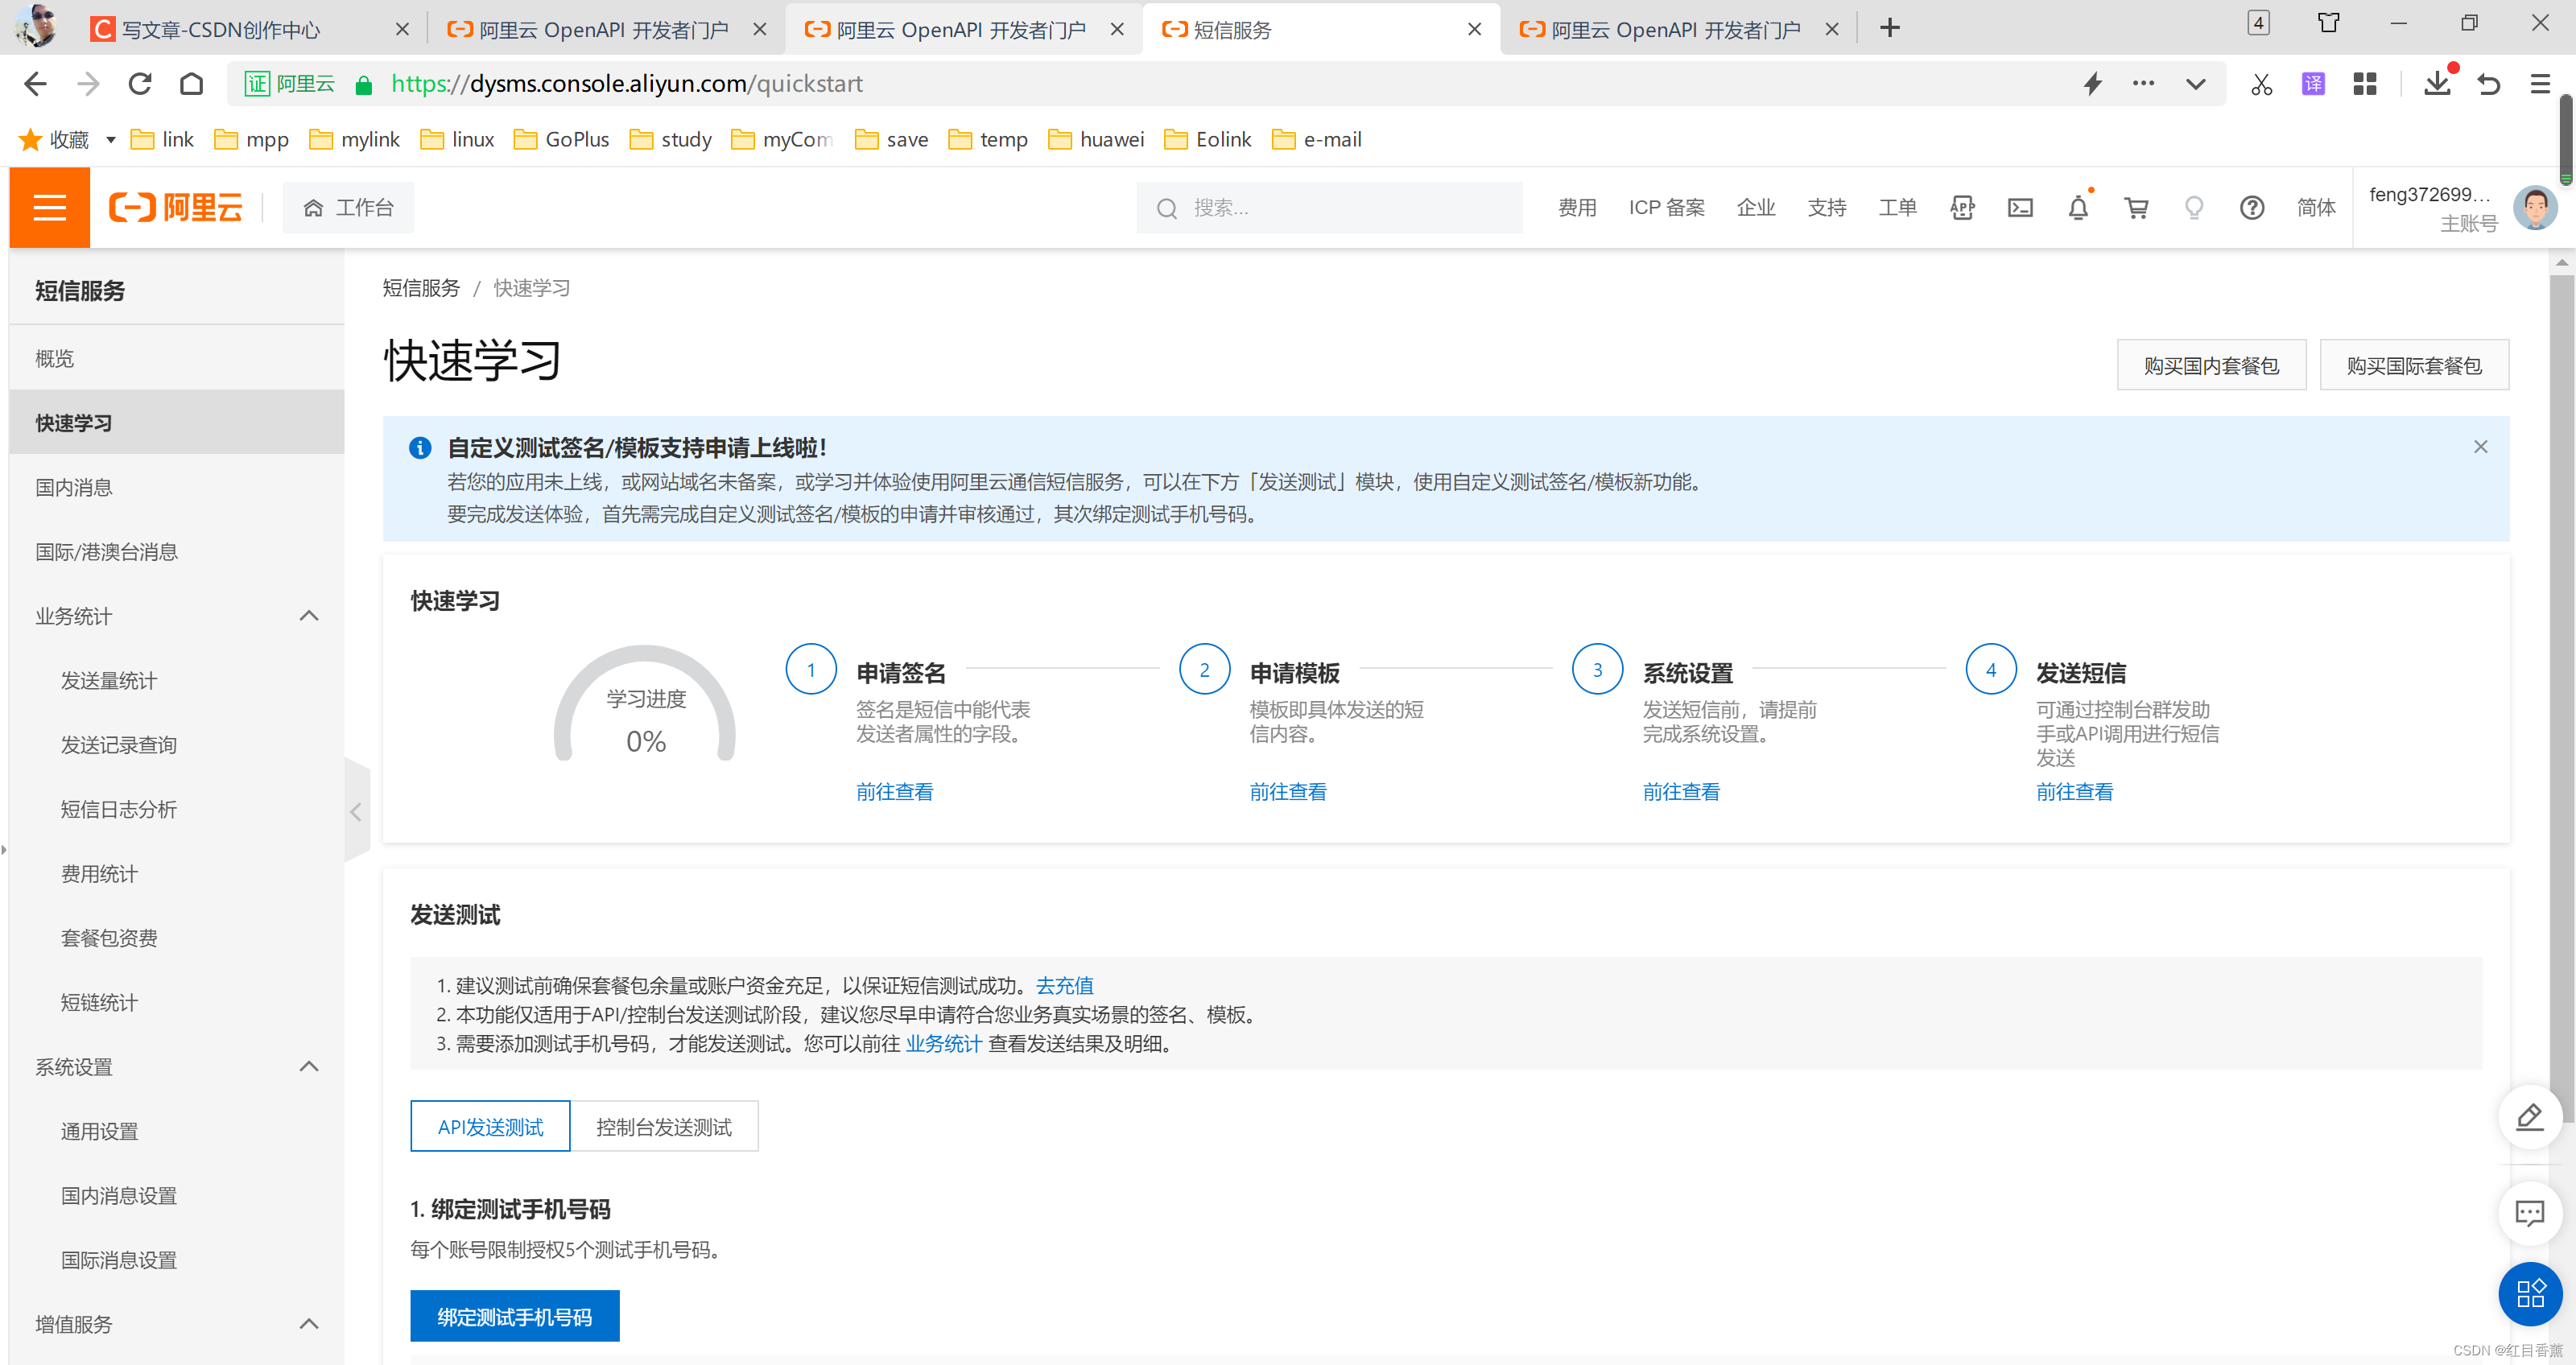Click 前往查看 under 申请模板
Viewport: 2576px width, 1365px height.
(1288, 792)
